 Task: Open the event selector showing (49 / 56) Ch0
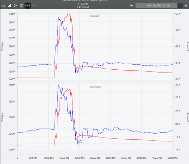point(159,5)
